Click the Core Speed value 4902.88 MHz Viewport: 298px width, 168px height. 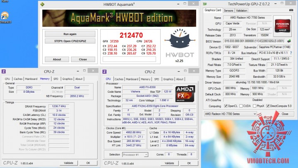(x=134, y=132)
